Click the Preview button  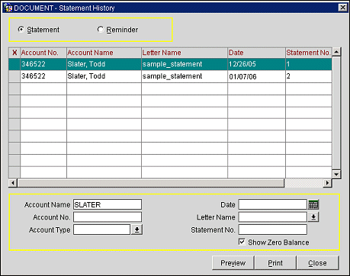point(233,263)
